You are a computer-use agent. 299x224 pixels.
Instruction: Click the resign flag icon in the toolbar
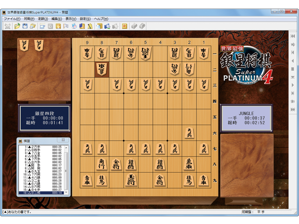(x=66, y=26)
